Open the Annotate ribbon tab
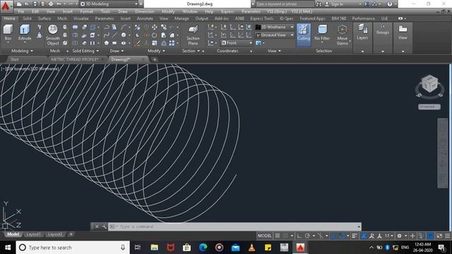452x254 pixels. [145, 18]
